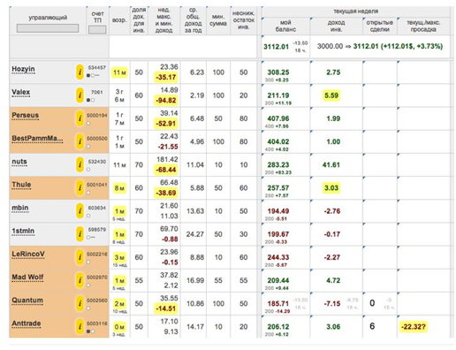The image size is (456, 350).
Task: Click the текущ./макс. просадка header
Action: click(x=423, y=26)
